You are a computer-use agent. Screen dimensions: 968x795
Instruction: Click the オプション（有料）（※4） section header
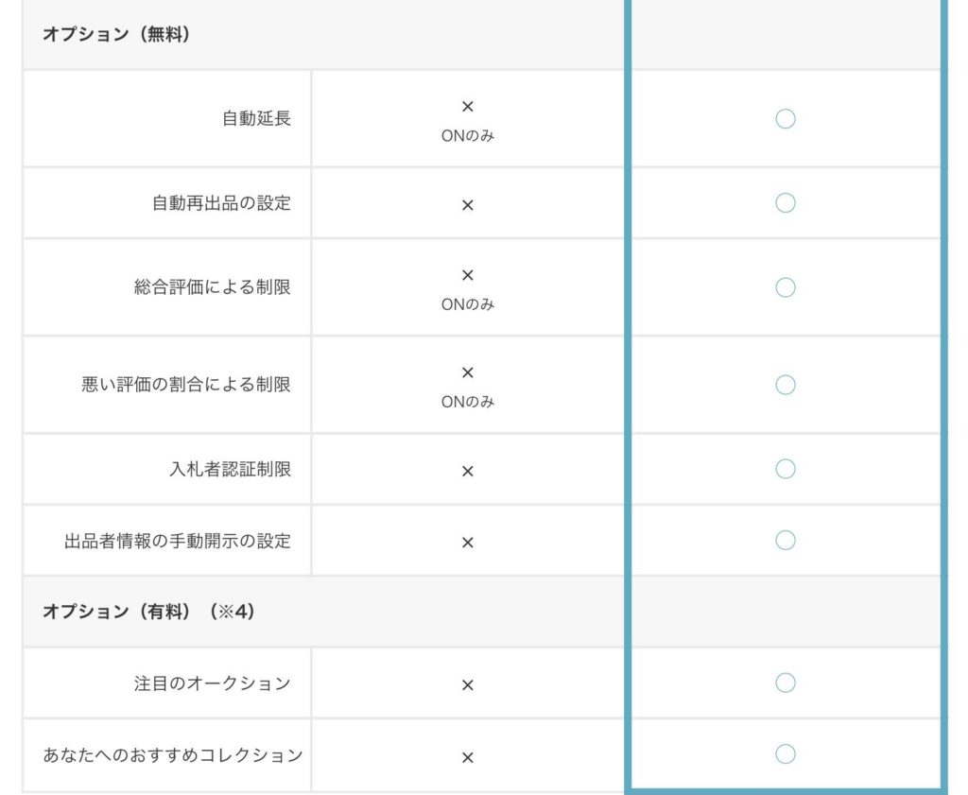148,612
